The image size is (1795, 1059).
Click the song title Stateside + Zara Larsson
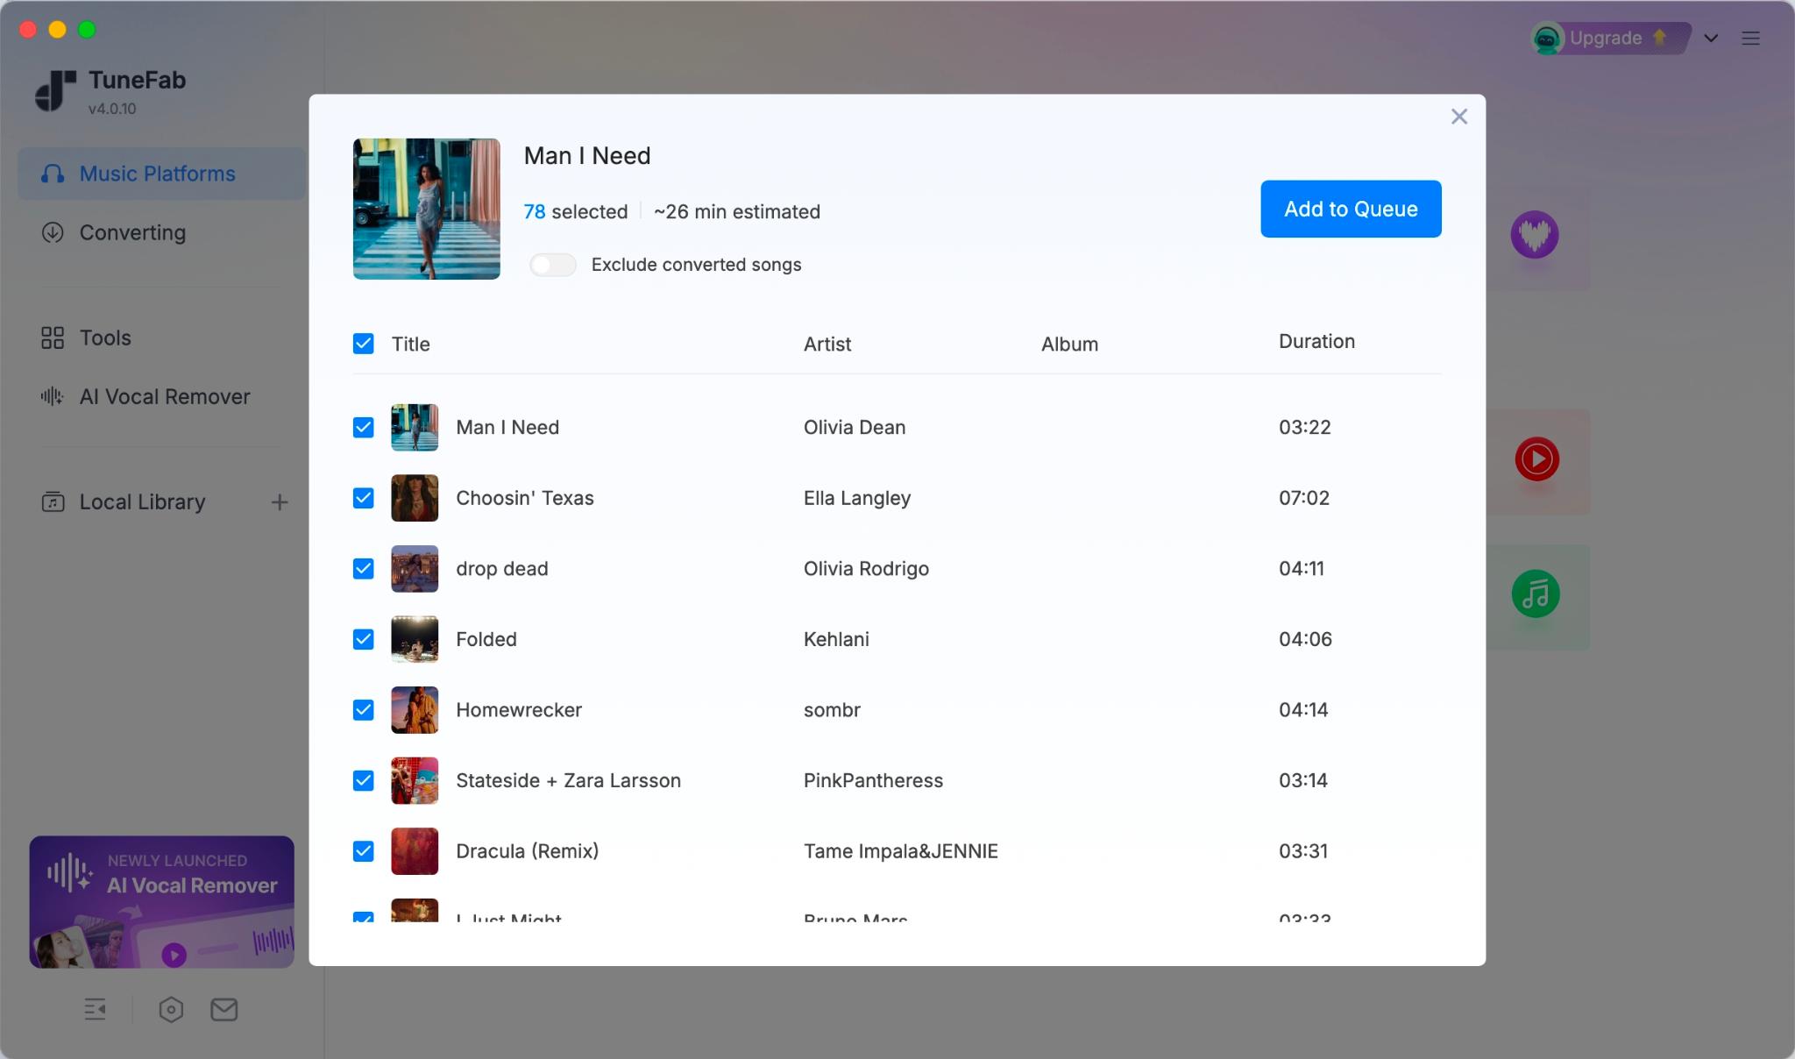pos(568,780)
